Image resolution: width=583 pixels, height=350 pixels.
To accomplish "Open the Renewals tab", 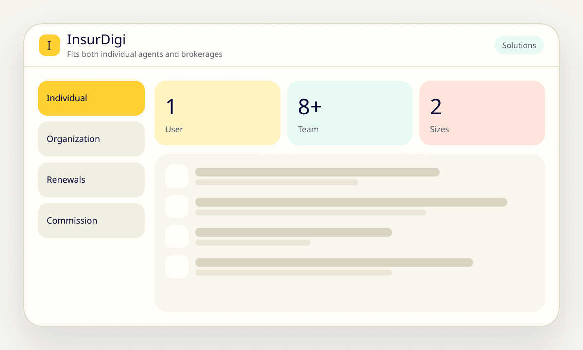I will [x=91, y=180].
